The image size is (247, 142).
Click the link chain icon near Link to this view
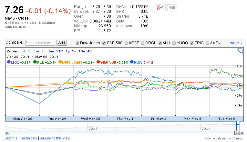(x=42, y=138)
